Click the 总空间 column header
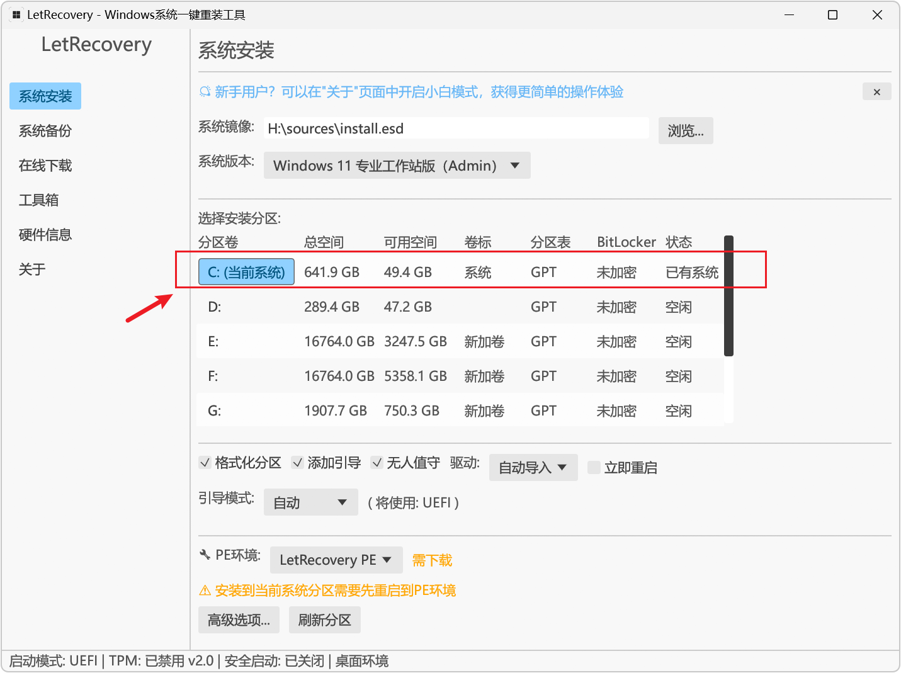 (x=324, y=242)
